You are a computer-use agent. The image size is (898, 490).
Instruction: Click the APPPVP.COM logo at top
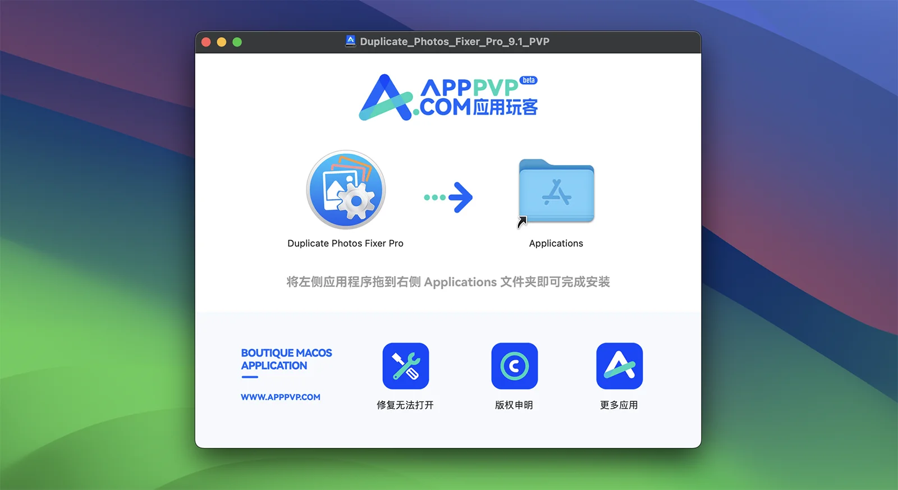click(x=448, y=97)
